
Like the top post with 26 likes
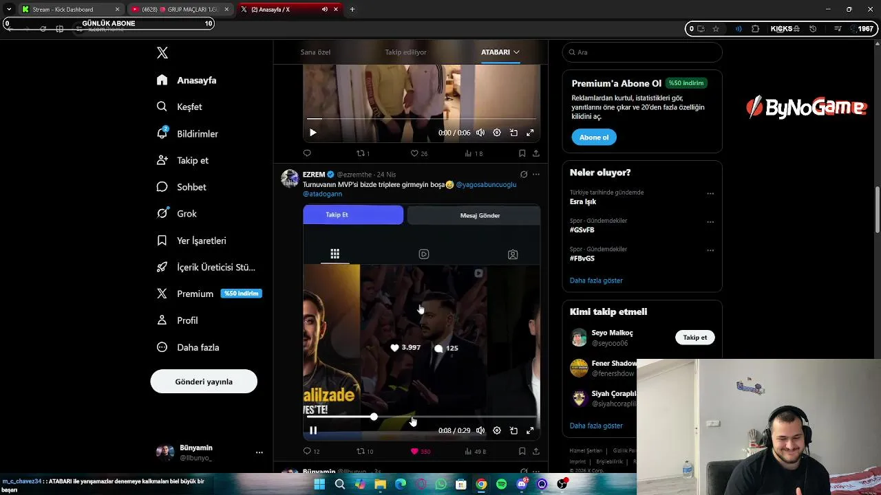[x=418, y=153]
